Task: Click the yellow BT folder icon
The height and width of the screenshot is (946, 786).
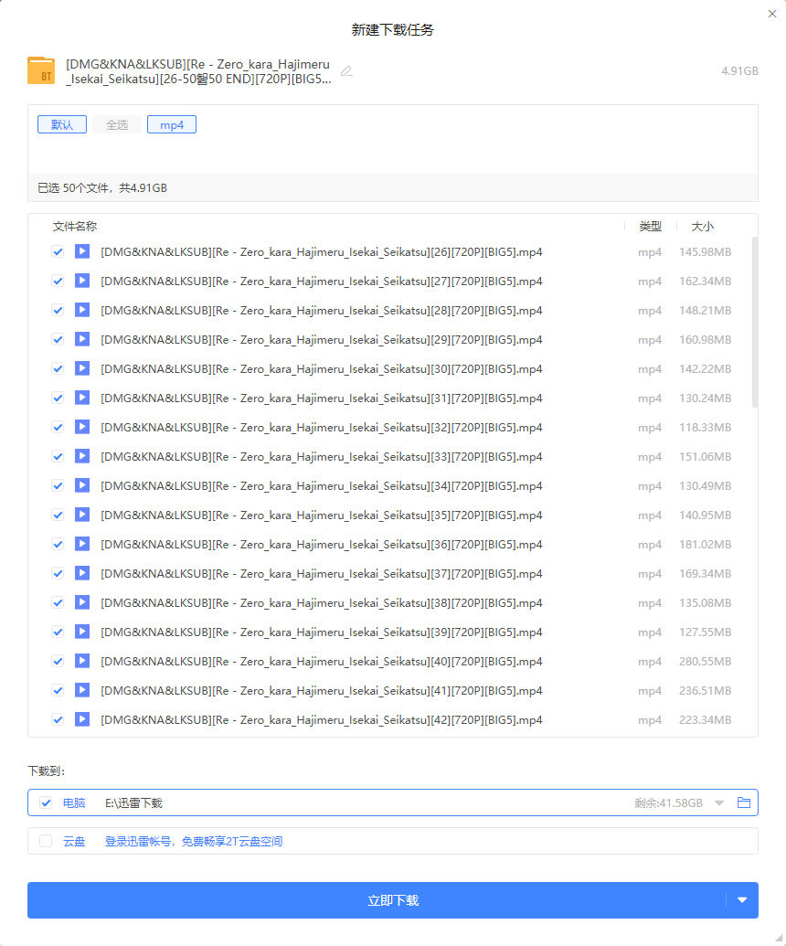Action: [41, 71]
